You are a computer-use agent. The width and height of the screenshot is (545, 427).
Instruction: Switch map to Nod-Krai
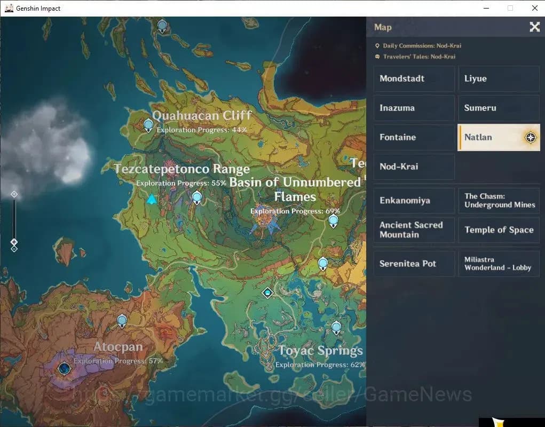point(414,167)
